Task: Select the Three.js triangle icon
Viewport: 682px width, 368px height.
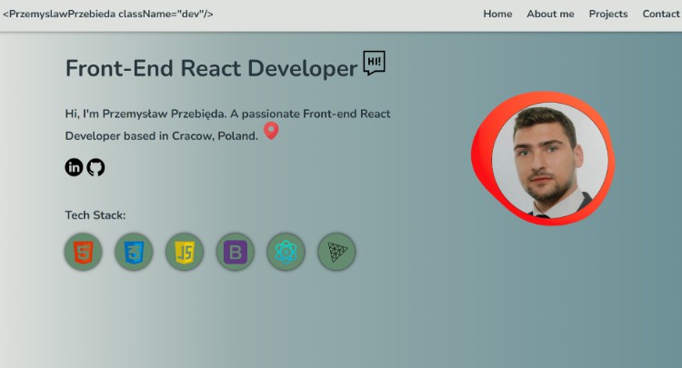Action: coord(336,252)
